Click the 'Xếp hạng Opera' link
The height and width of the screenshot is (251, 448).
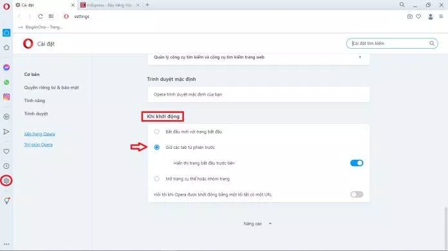39,134
